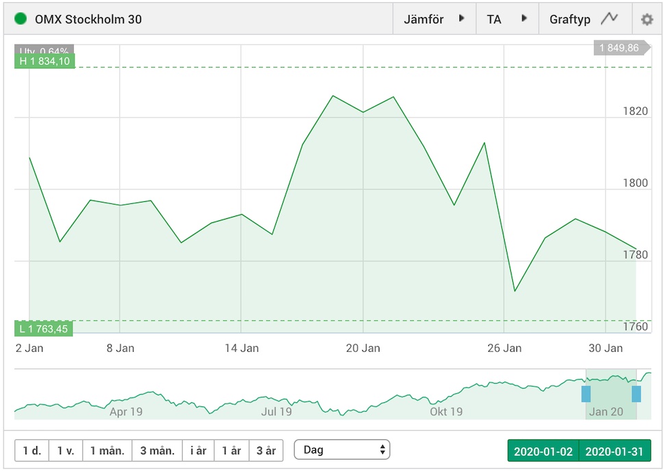The height and width of the screenshot is (472, 665).
Task: Click the start date 2020-01-02 field
Action: pos(543,451)
